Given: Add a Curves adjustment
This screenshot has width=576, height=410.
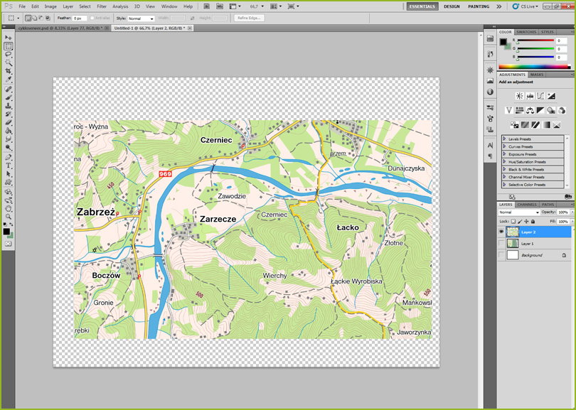Looking at the screenshot, I should (x=540, y=96).
